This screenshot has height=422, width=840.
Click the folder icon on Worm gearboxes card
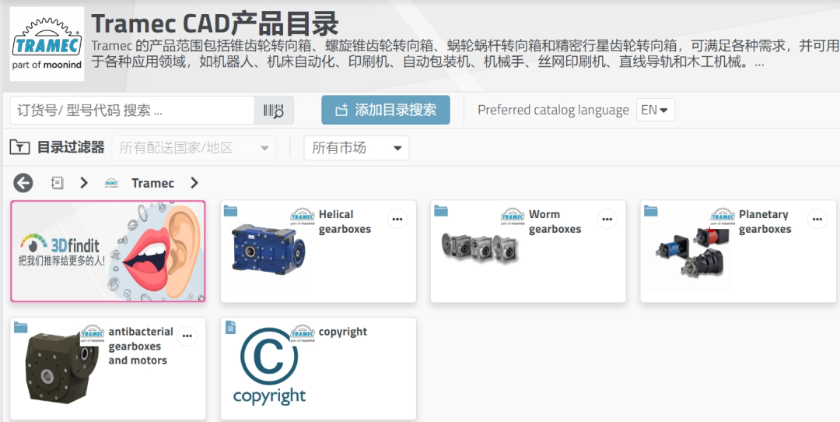pyautogui.click(x=440, y=210)
